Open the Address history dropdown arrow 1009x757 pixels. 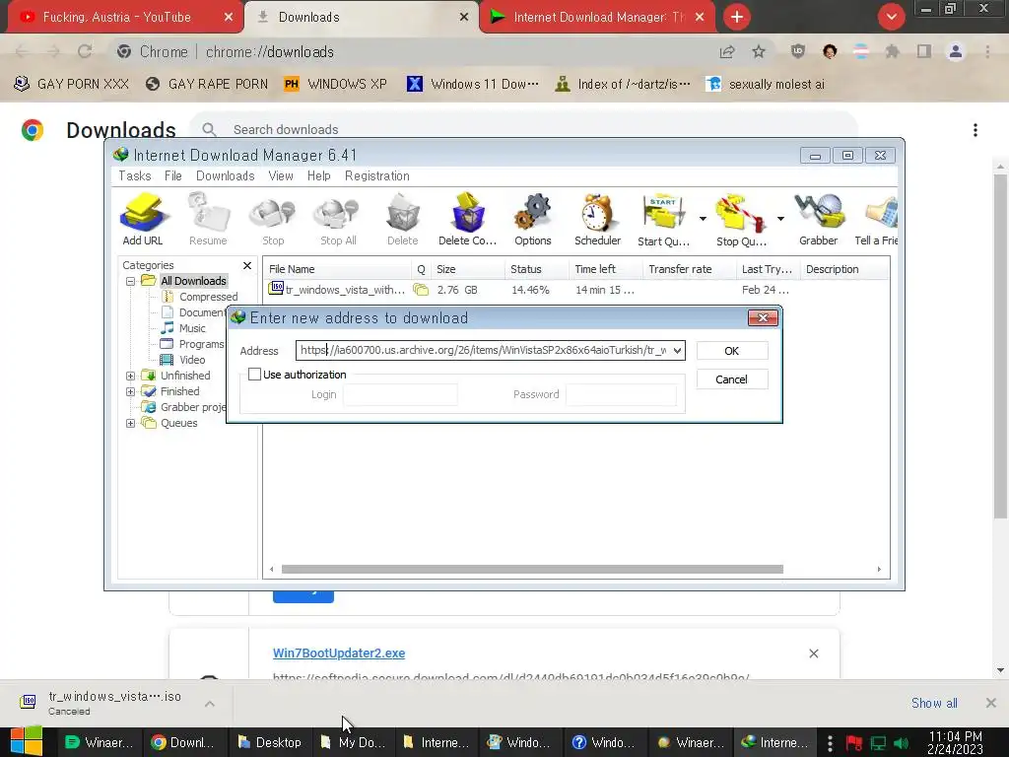[x=677, y=351]
